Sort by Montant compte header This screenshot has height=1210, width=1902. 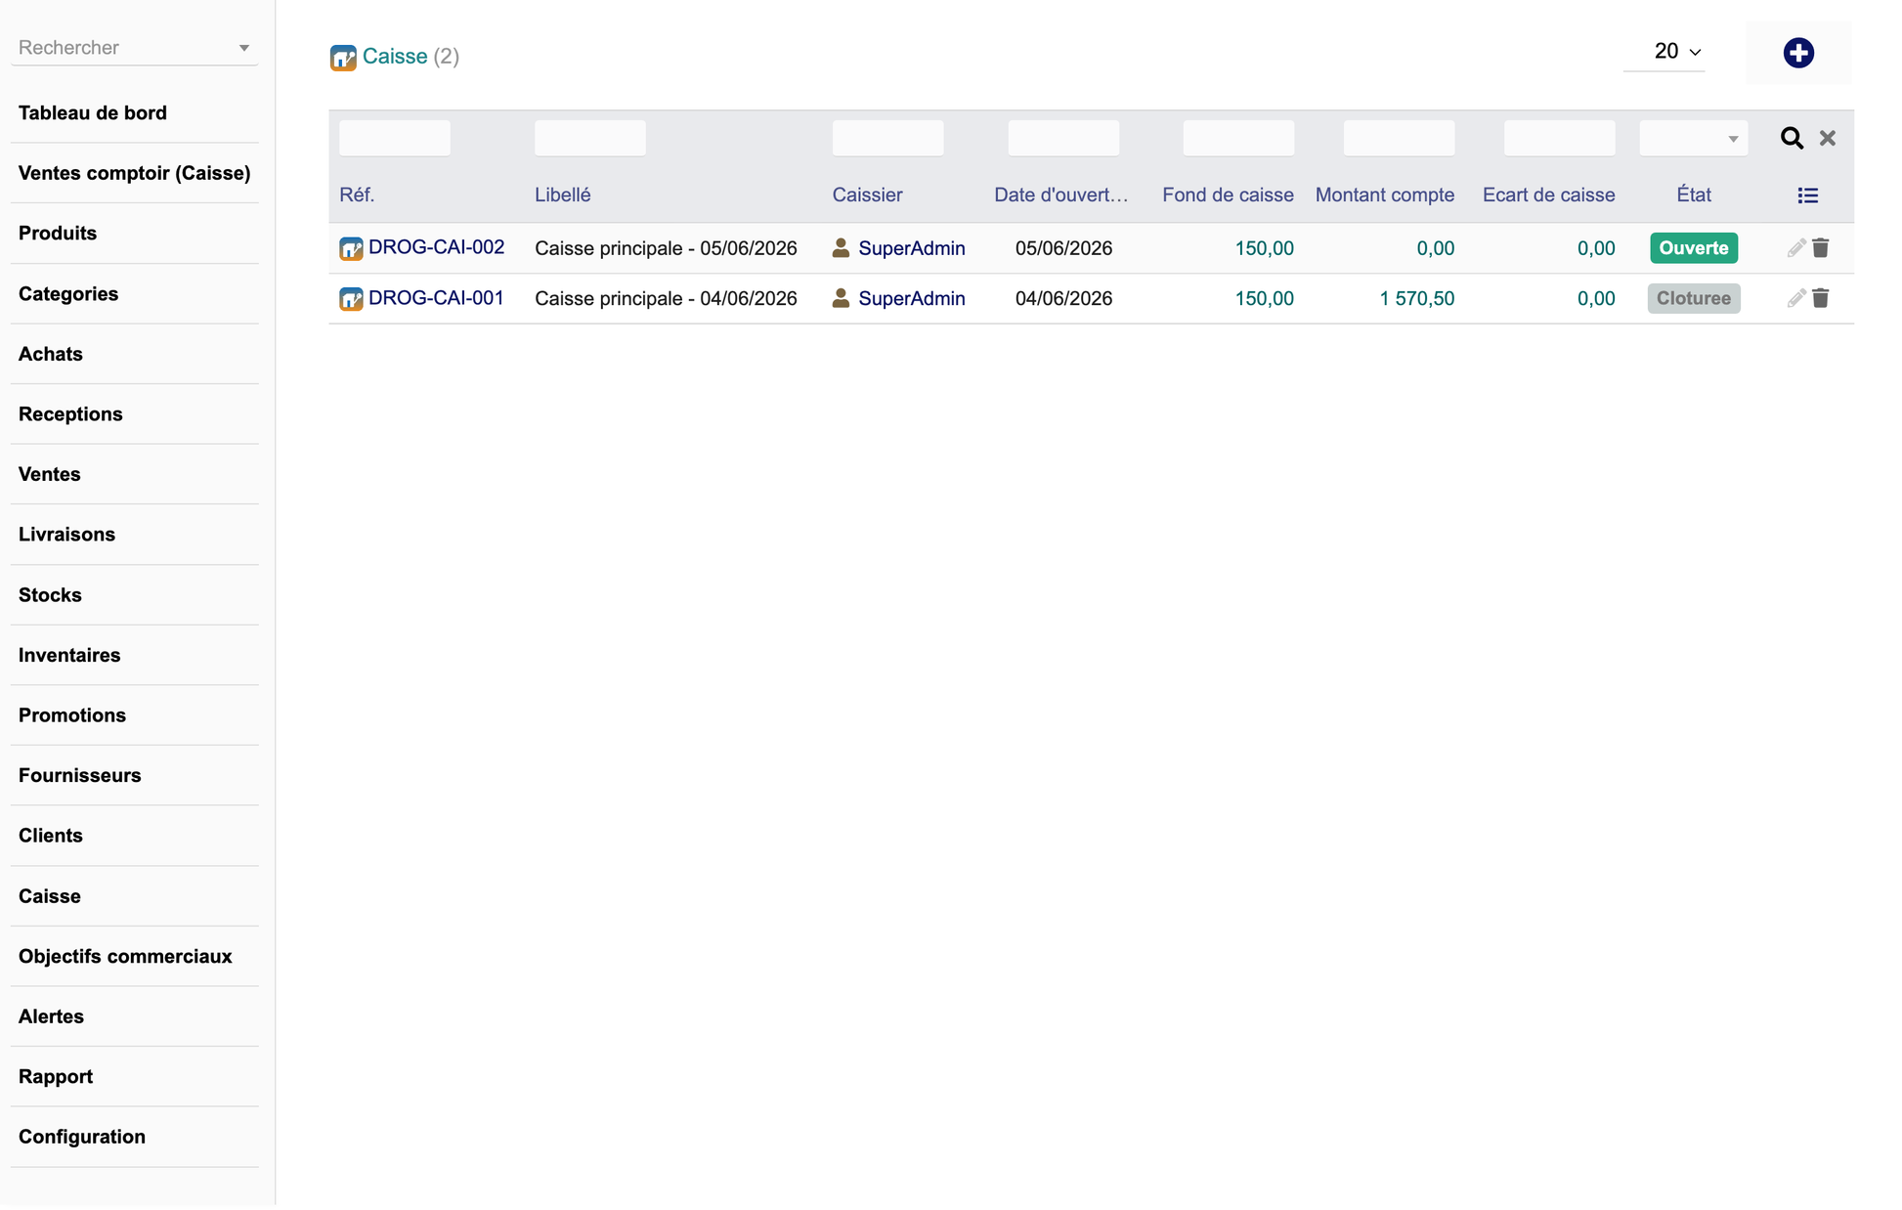(x=1384, y=194)
